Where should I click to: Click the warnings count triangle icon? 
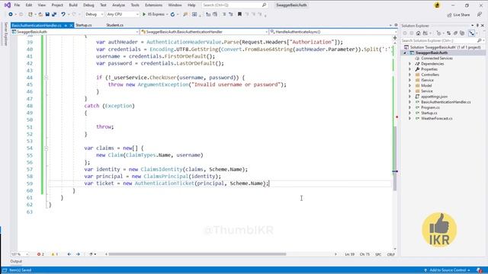(53, 254)
